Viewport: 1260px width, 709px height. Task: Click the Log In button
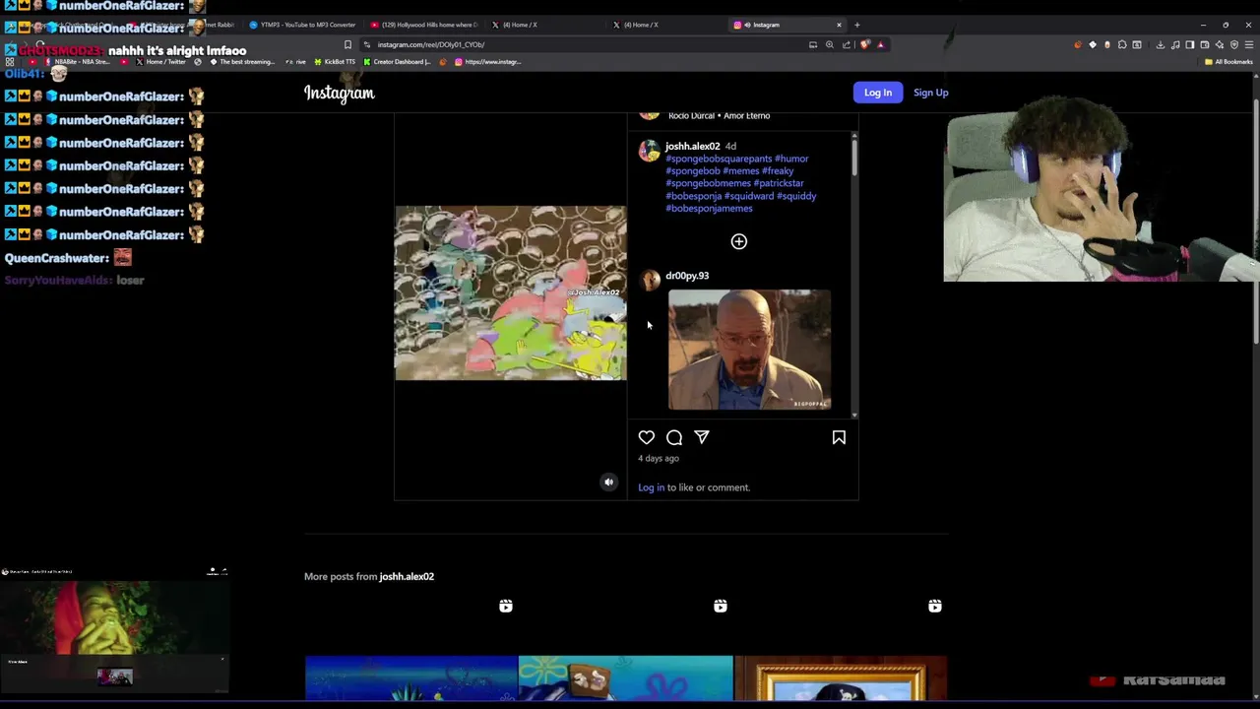click(877, 93)
